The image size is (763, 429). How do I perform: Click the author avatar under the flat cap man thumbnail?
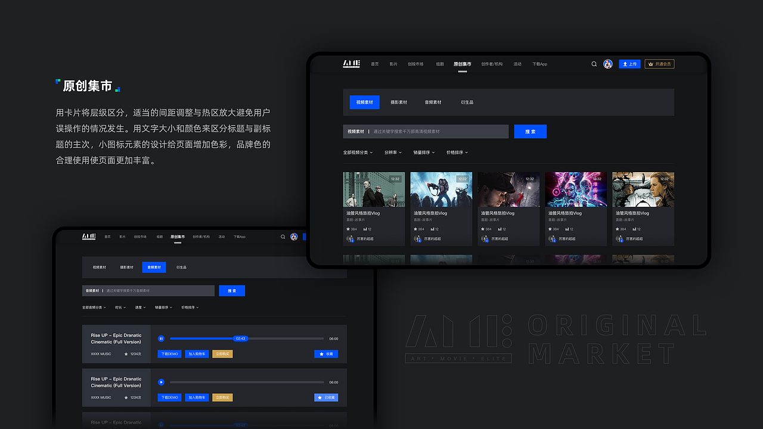[485, 239]
